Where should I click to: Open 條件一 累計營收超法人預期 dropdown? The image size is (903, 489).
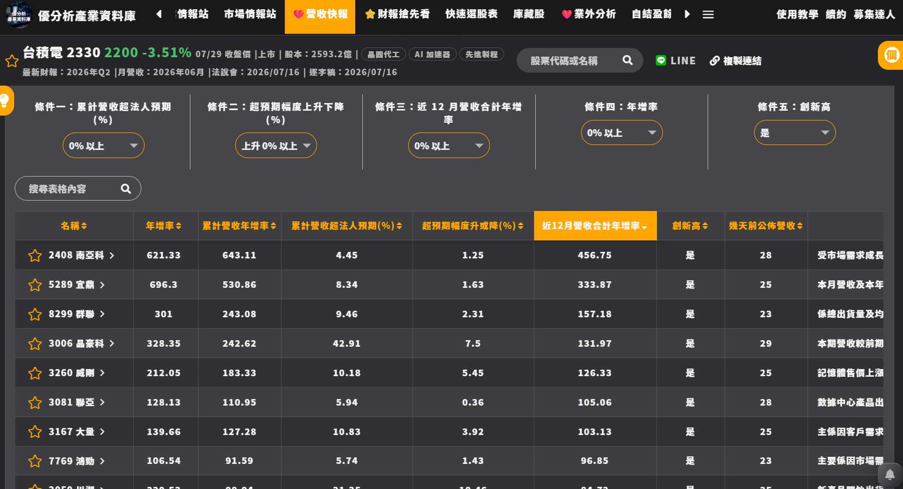103,146
